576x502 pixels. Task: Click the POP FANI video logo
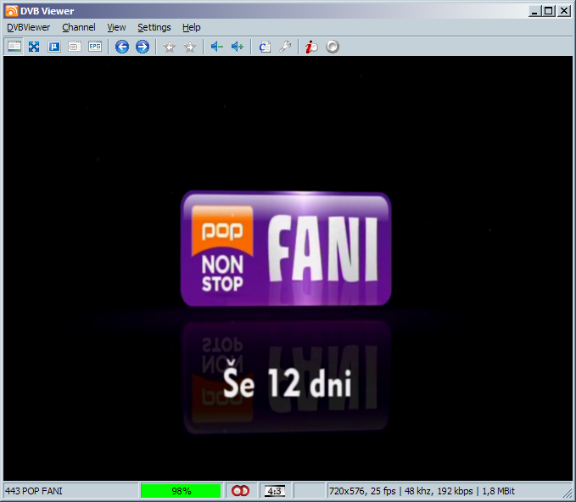click(x=286, y=248)
